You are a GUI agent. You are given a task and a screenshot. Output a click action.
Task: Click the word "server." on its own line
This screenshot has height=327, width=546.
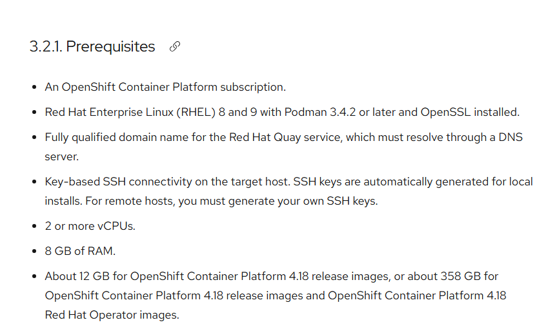point(61,156)
